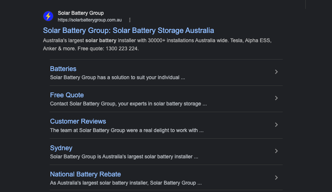The width and height of the screenshot is (332, 192).
Task: Open the three-dot menu beside the URL
Action: tap(130, 20)
